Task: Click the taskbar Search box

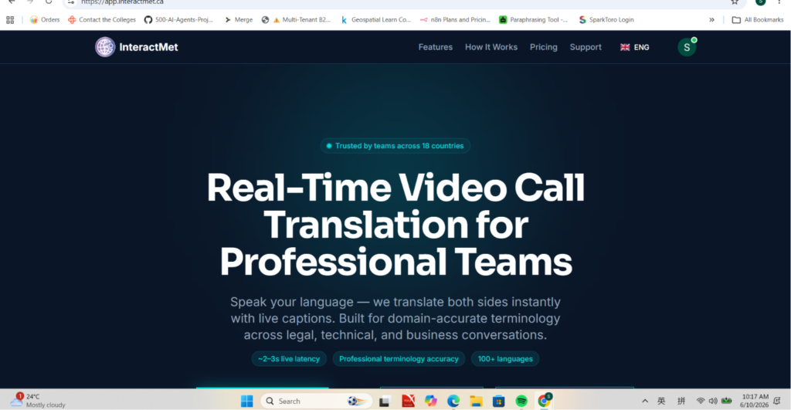Action: 316,401
